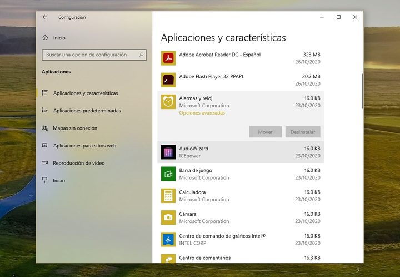Open Aplicaciones para sitios web
Viewport: 400px width, 277px height.
coord(94,146)
